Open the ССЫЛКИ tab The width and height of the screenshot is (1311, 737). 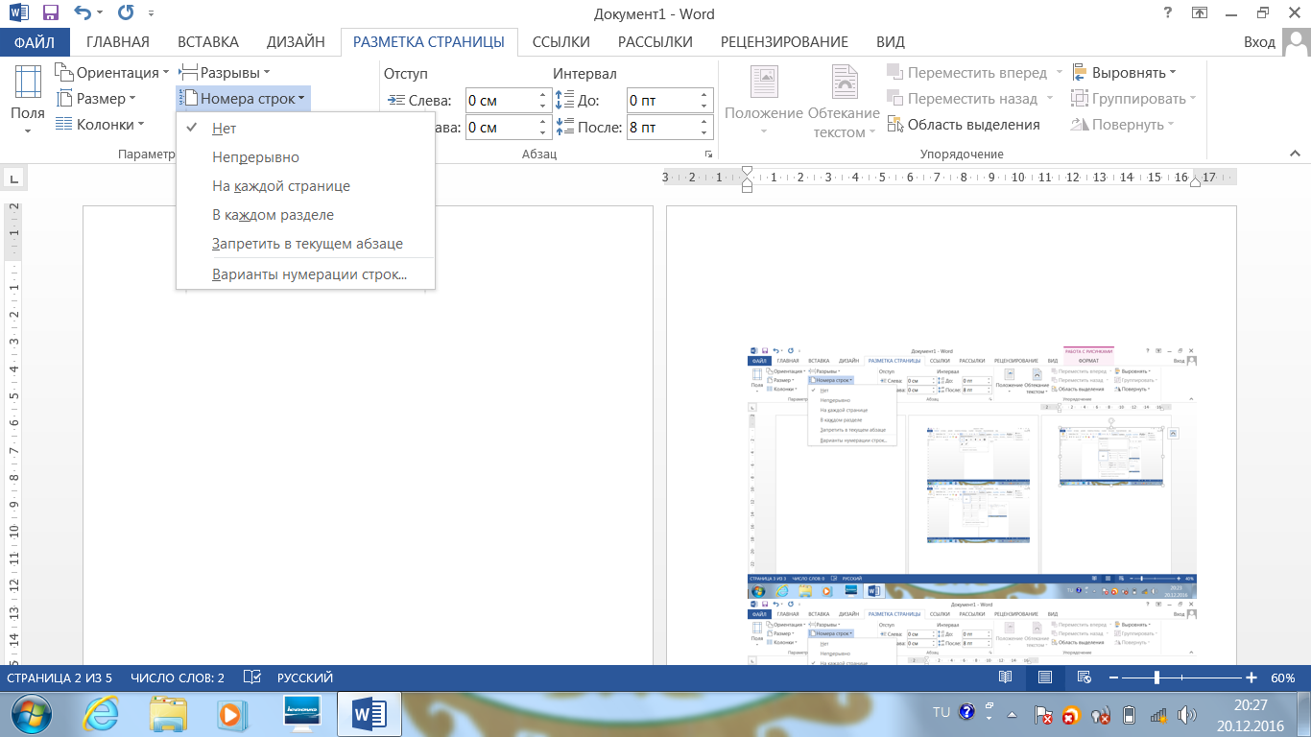click(x=561, y=42)
